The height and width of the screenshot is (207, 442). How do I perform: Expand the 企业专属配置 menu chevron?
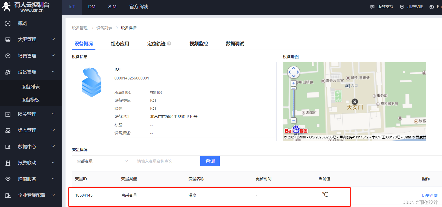(53, 195)
